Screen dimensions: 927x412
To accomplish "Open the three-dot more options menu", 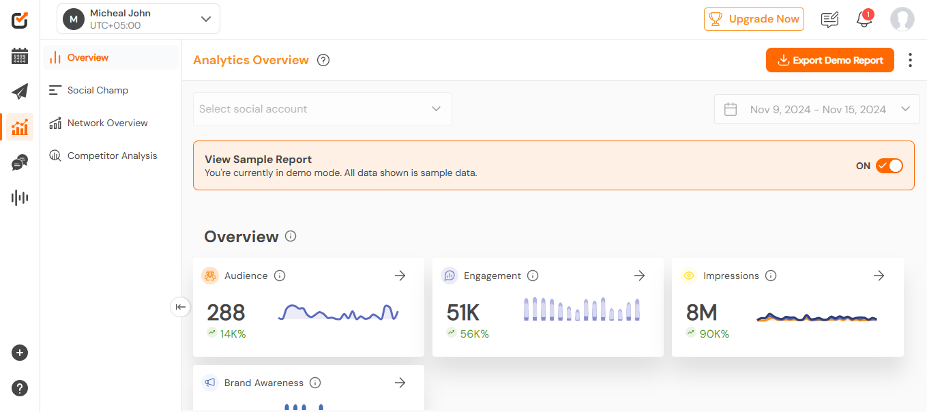I will click(910, 60).
